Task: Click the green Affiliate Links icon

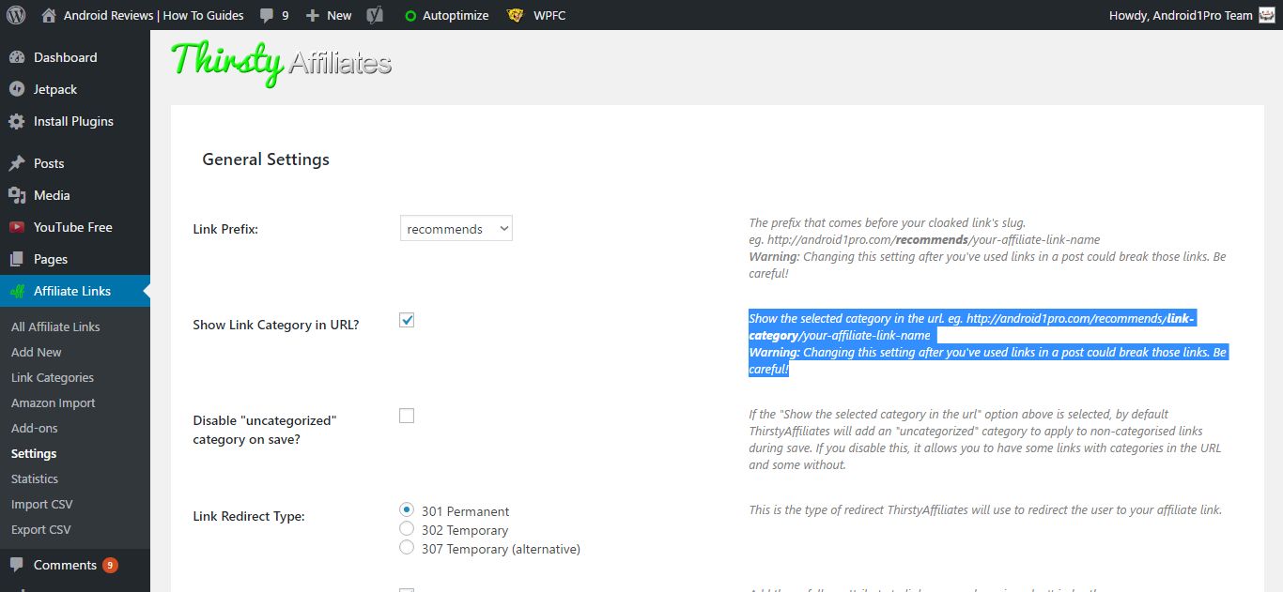Action: 17,291
